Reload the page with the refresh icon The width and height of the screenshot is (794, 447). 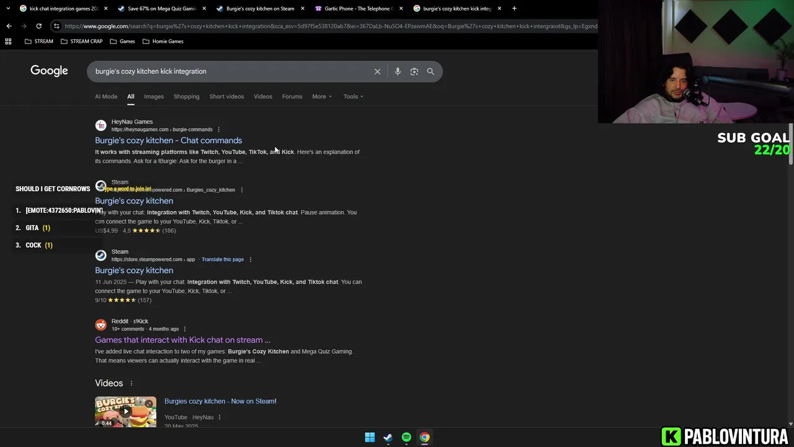pos(38,26)
